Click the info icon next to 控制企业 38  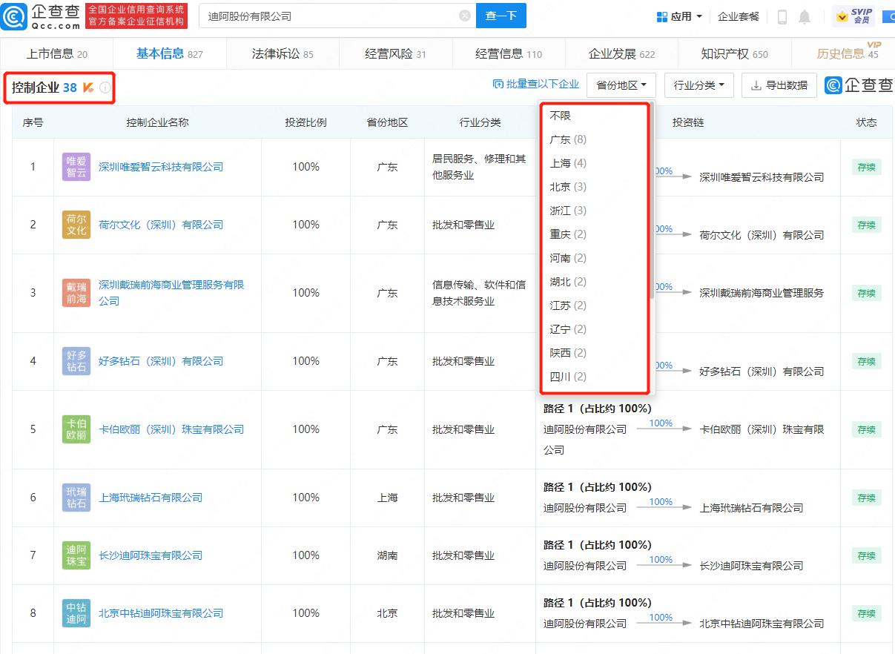(105, 88)
